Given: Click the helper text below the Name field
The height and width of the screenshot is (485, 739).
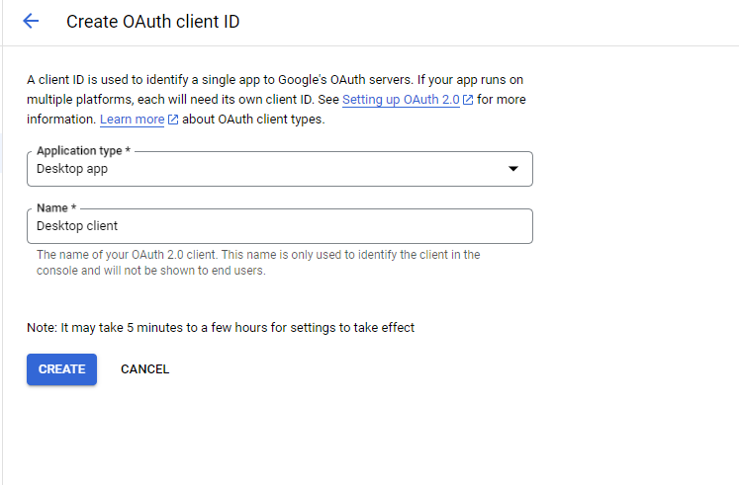Looking at the screenshot, I should [x=258, y=263].
